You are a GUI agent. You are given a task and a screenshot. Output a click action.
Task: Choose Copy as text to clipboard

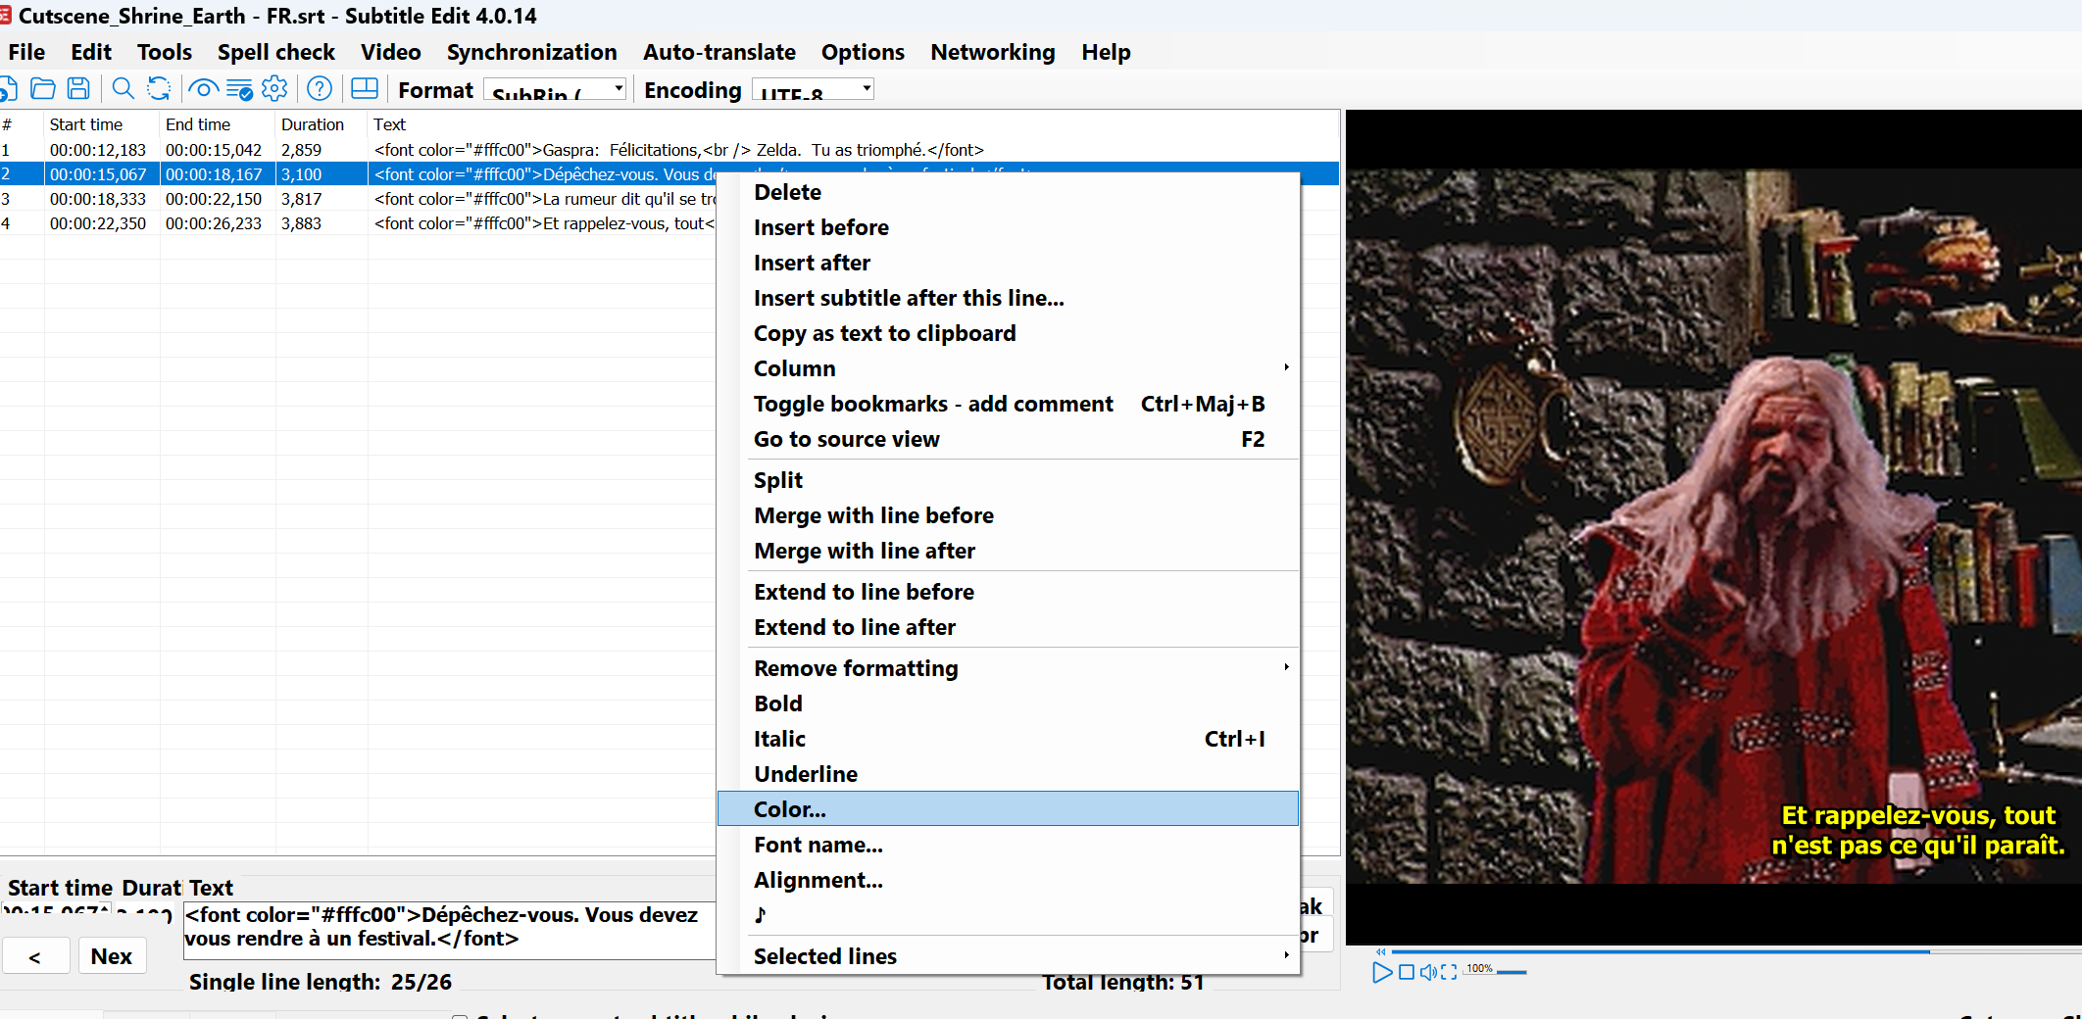coord(1008,333)
